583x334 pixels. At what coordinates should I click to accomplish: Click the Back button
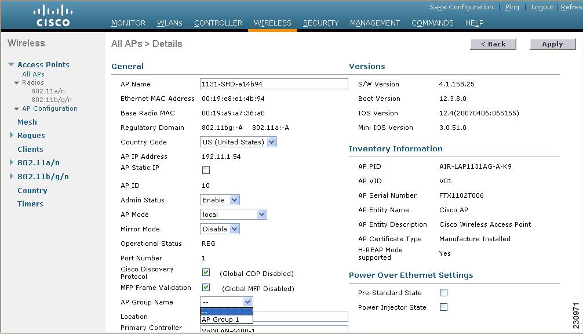click(493, 43)
